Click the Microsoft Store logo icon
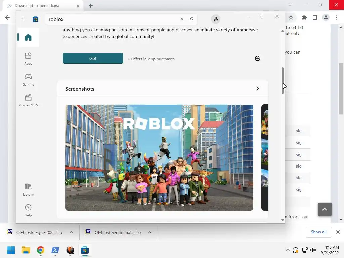Viewport: 344px width, 258px height. point(35,19)
